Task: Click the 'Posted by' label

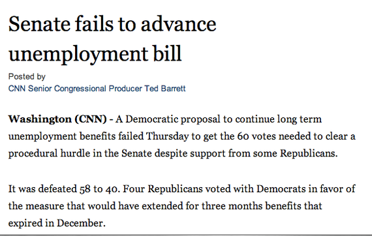Action: click(27, 76)
